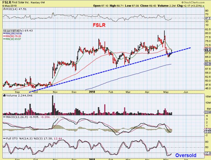
Task: Click the 10M label on volume axis
Action: tap(208, 103)
